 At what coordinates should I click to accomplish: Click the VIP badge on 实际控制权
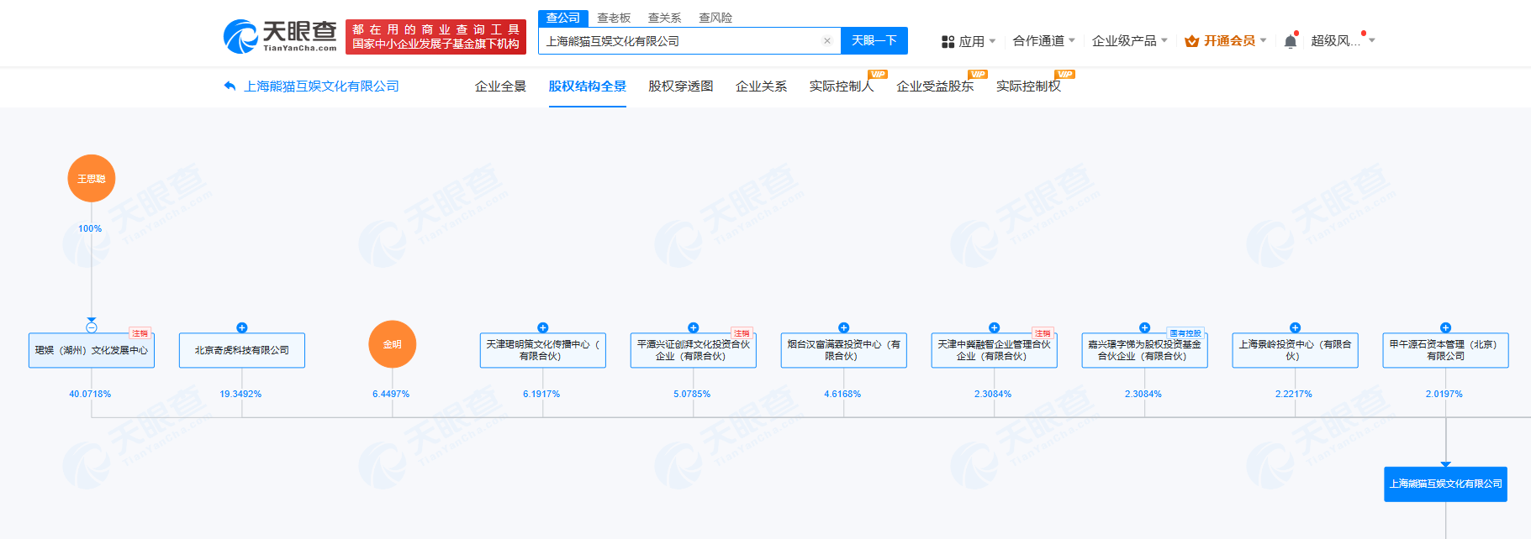1065,74
